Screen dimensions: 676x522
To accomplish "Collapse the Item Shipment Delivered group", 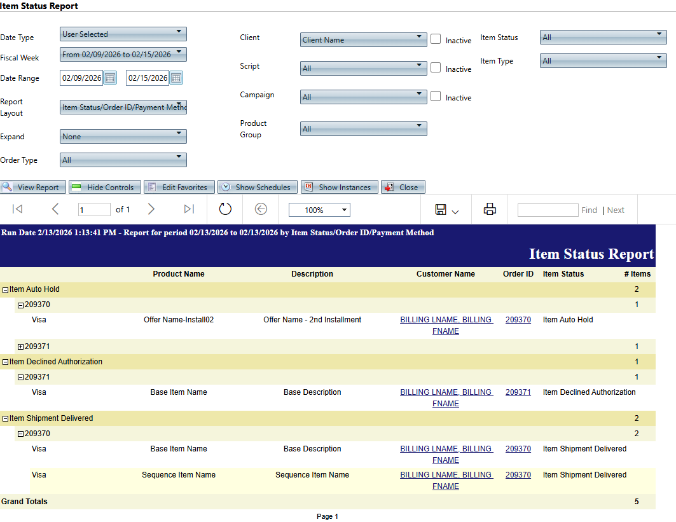I will click(x=5, y=419).
